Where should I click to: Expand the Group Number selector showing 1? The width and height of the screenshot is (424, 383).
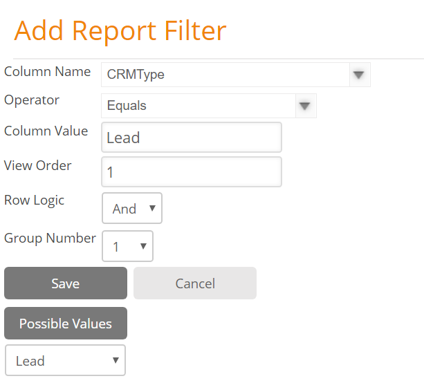128,246
